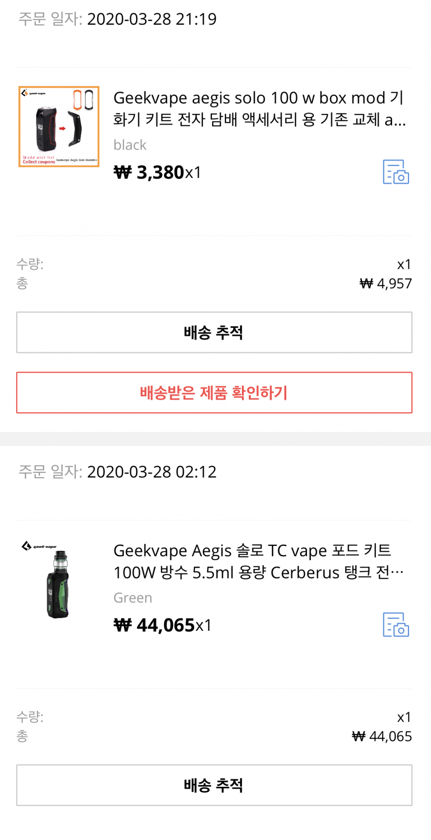Open the Geekvape Aegis 솔로 TC vape title

click(x=259, y=561)
